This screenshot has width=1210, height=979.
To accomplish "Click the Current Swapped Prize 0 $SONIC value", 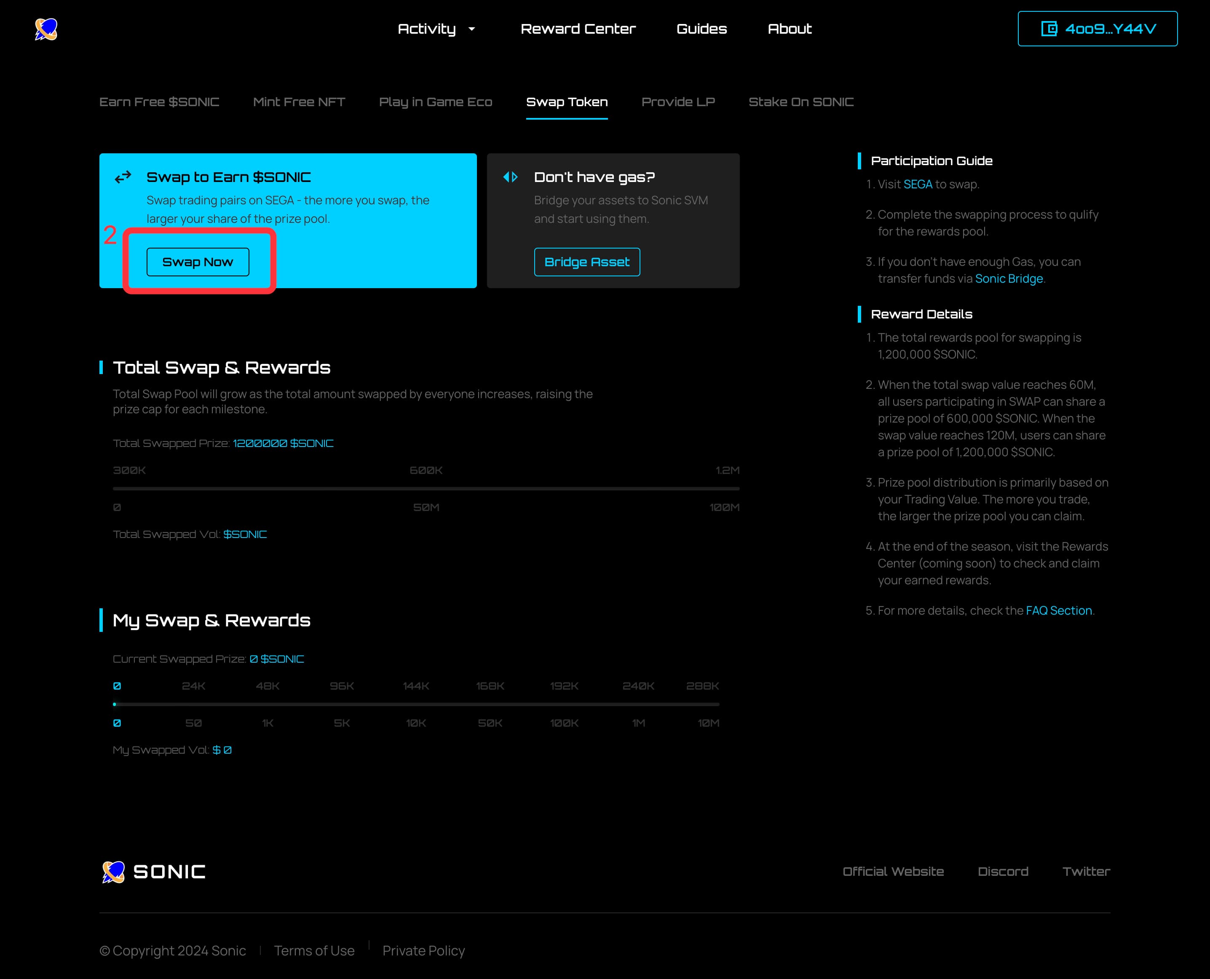I will pos(276,659).
